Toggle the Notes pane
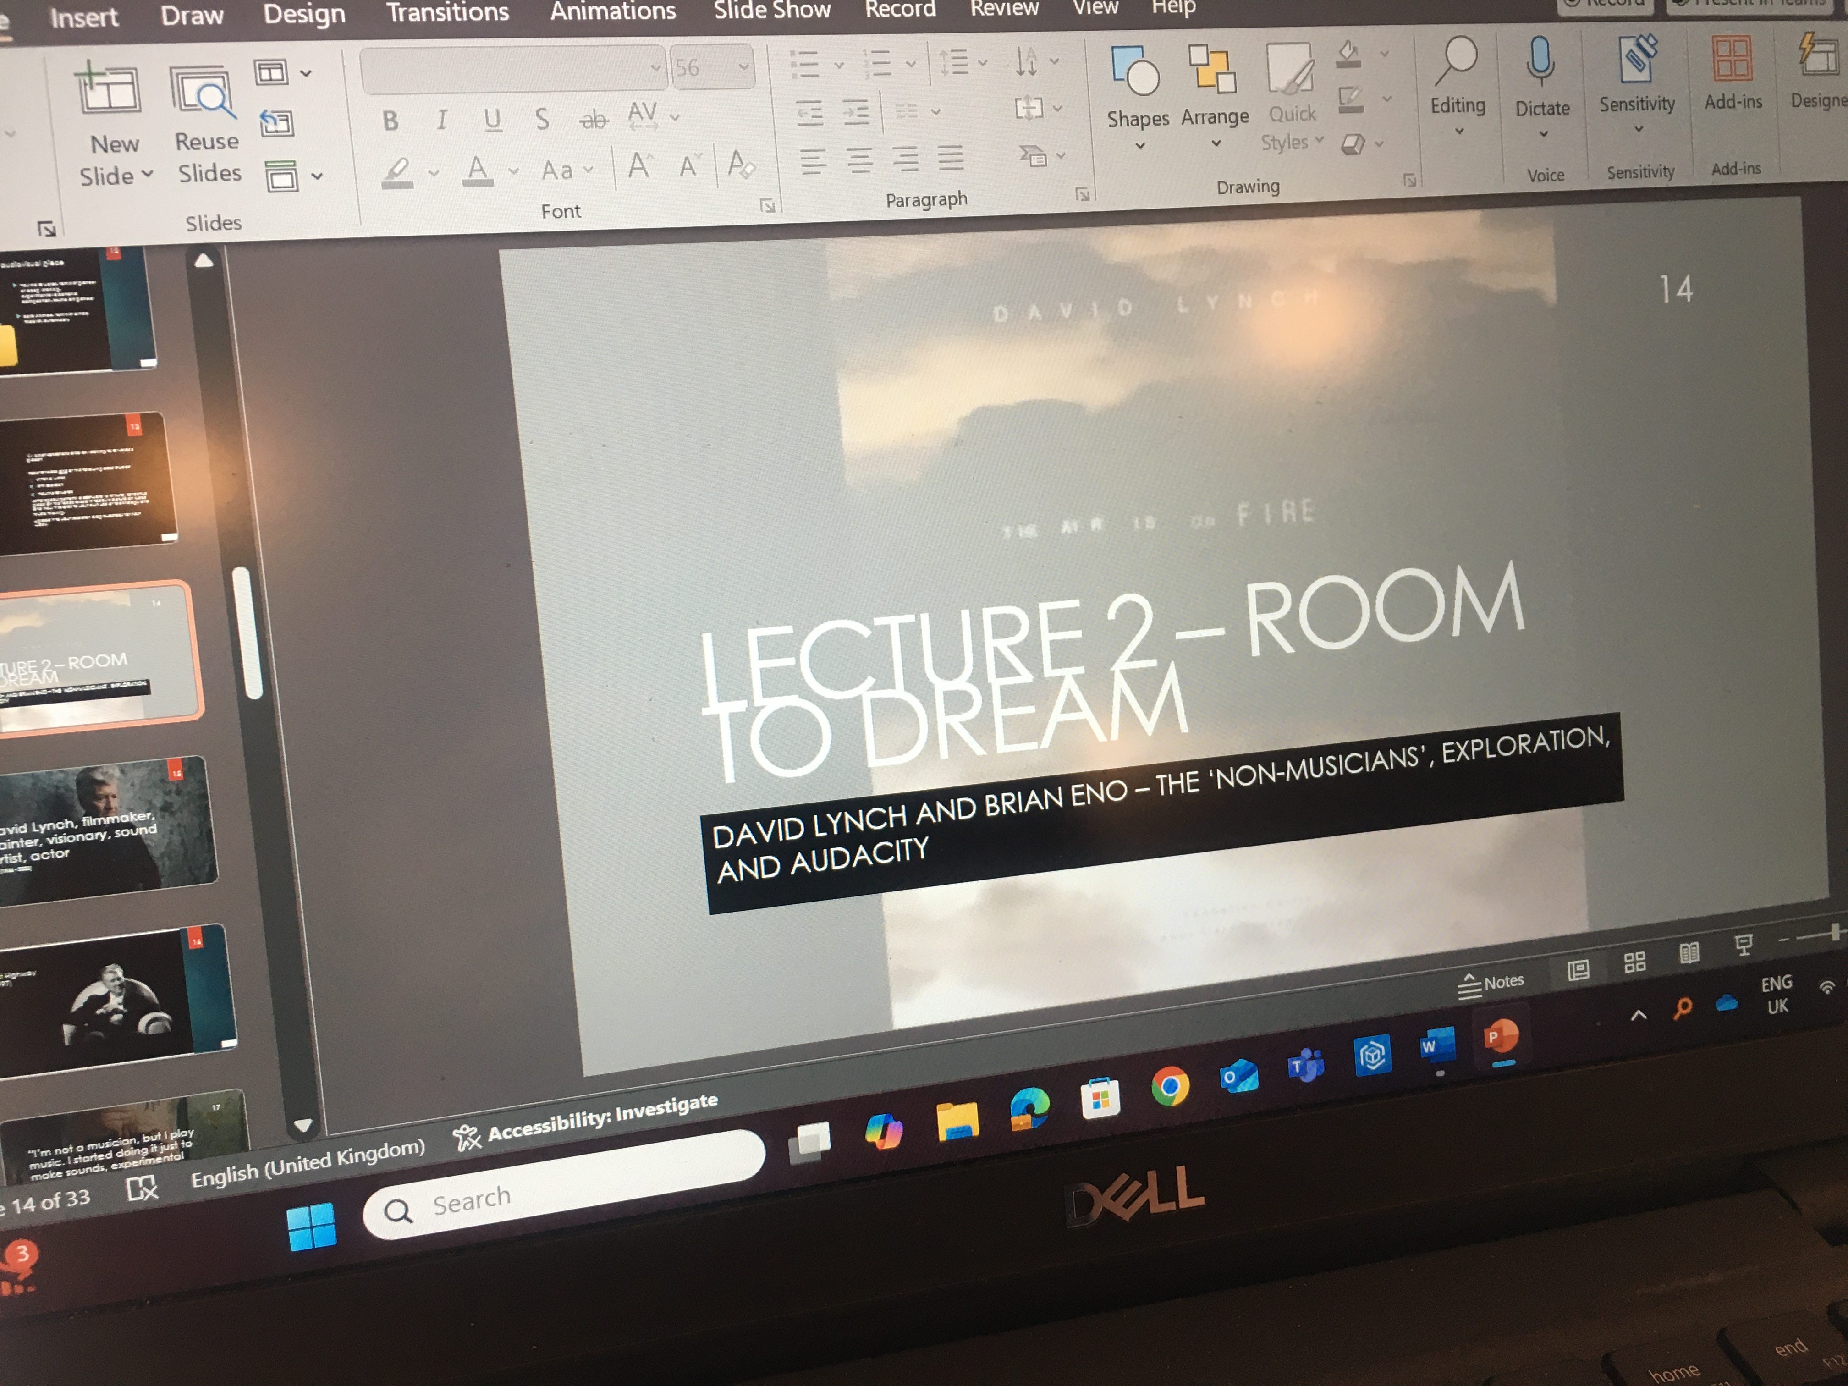The height and width of the screenshot is (1386, 1848). point(1491,984)
